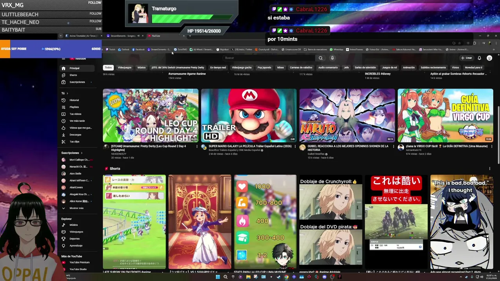
Task: Open AkariCovers channel subscription
Action: 77,187
